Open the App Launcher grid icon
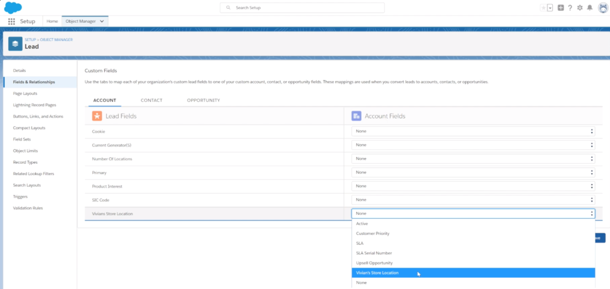 (11, 21)
